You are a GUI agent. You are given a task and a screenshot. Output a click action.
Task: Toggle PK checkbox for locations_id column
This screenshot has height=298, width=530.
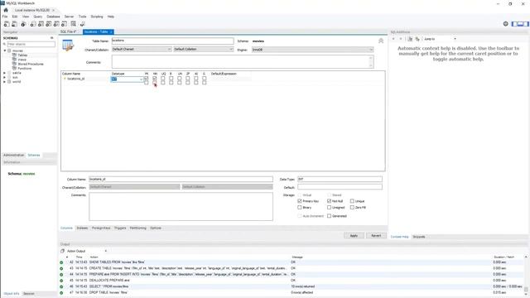[x=146, y=79]
